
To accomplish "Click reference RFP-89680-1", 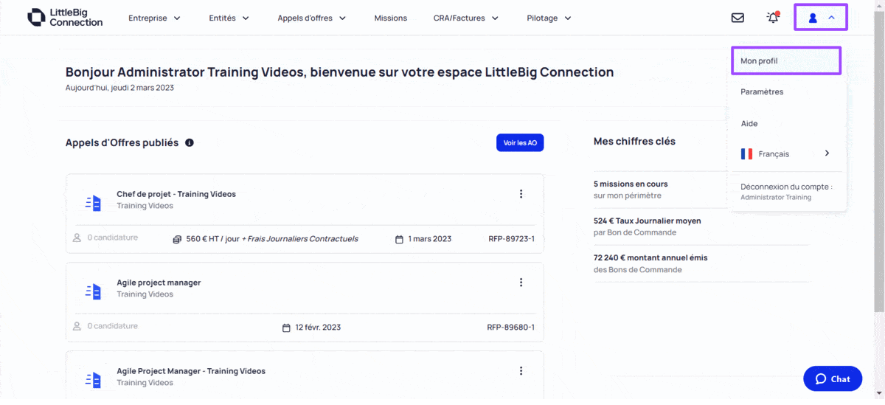I will 511,328.
